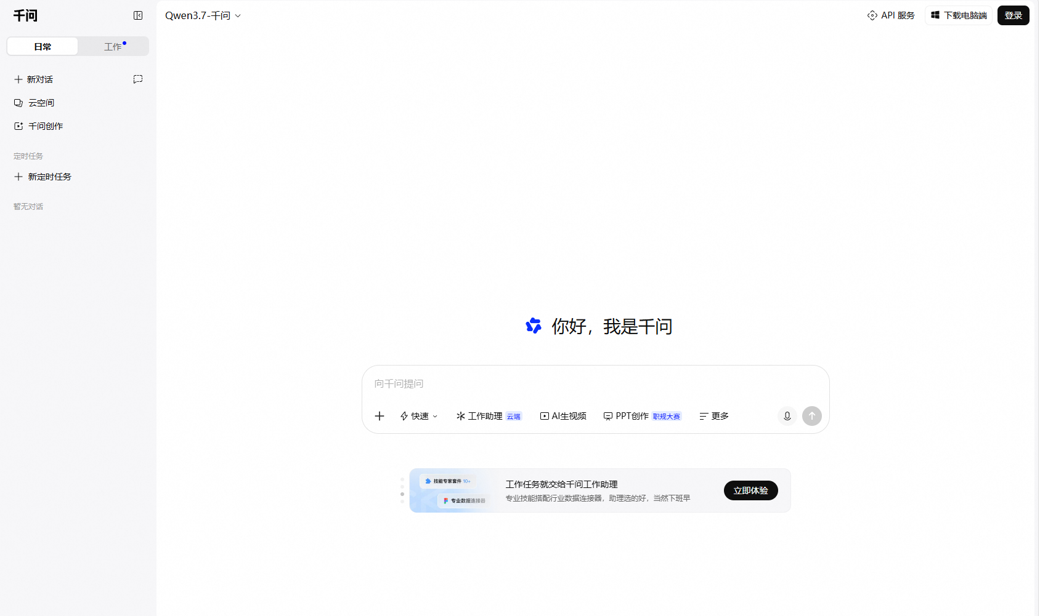This screenshot has height=616, width=1040.
Task: Select AI生视频 tool
Action: click(x=563, y=416)
